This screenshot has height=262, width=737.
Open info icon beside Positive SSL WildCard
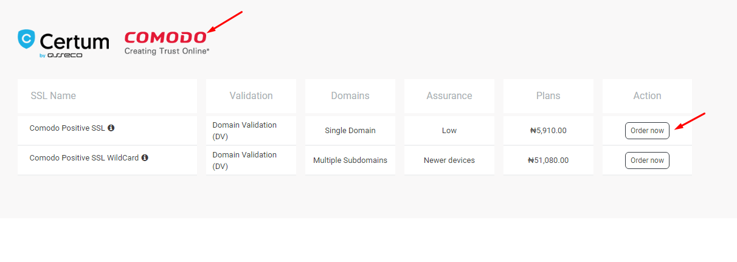(145, 157)
